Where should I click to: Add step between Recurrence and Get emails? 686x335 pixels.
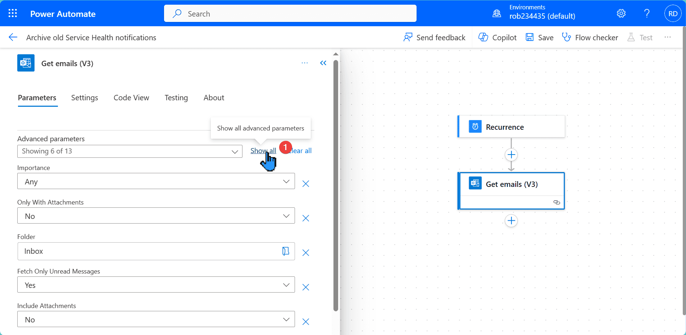(x=511, y=155)
